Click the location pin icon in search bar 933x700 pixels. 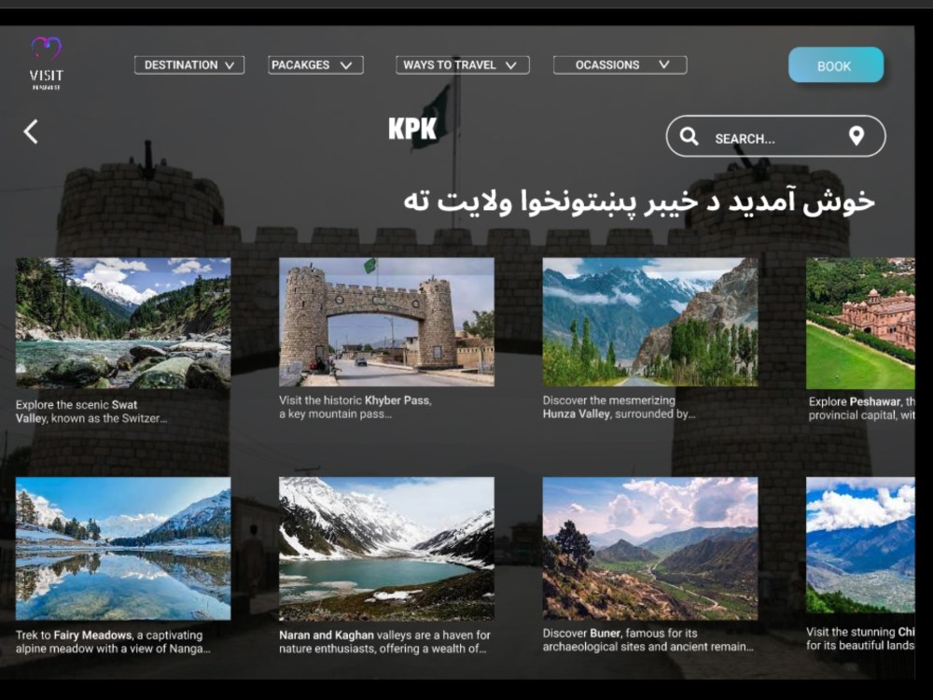pos(856,136)
